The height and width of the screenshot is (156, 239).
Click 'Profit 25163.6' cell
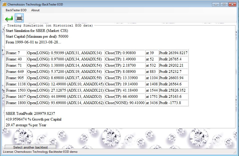[x=173, y=97]
